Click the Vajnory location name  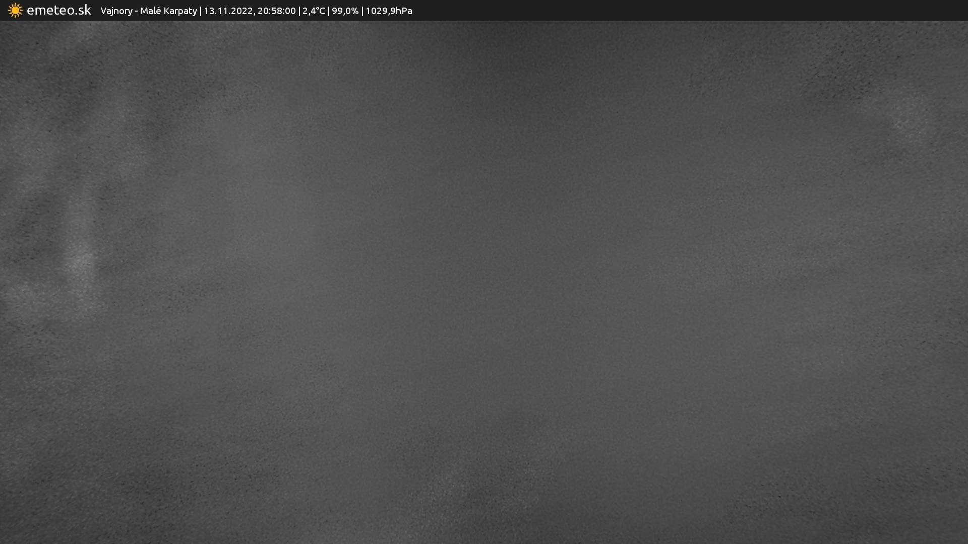click(116, 11)
